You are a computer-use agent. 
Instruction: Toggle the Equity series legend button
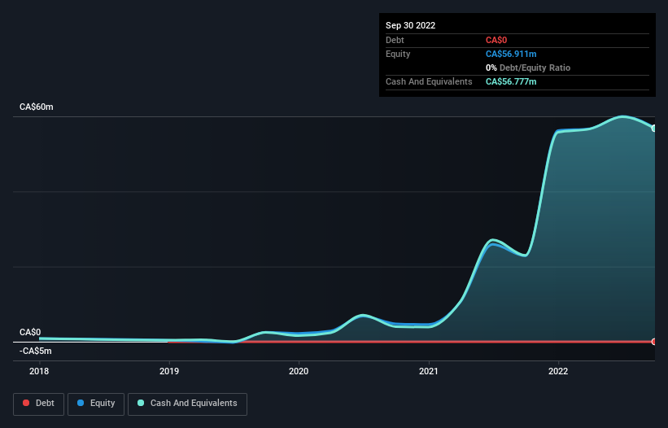point(96,404)
